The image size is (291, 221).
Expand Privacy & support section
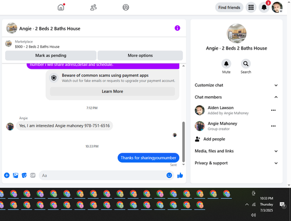[x=236, y=163]
